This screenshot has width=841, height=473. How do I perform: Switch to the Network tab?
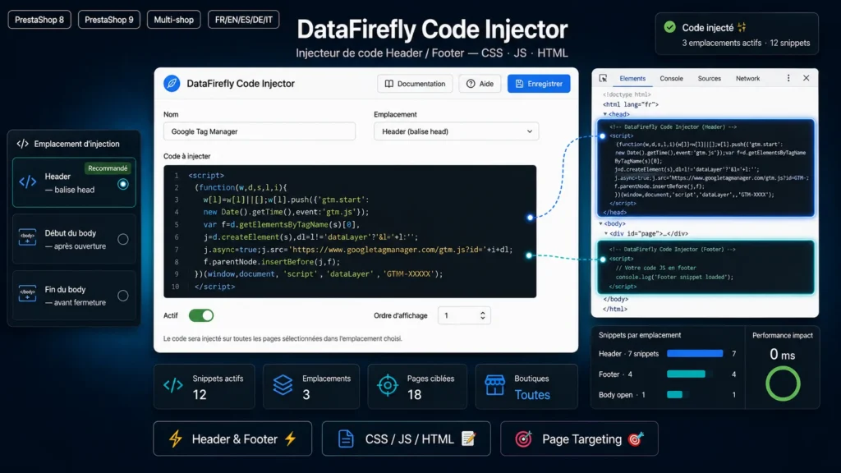click(747, 78)
